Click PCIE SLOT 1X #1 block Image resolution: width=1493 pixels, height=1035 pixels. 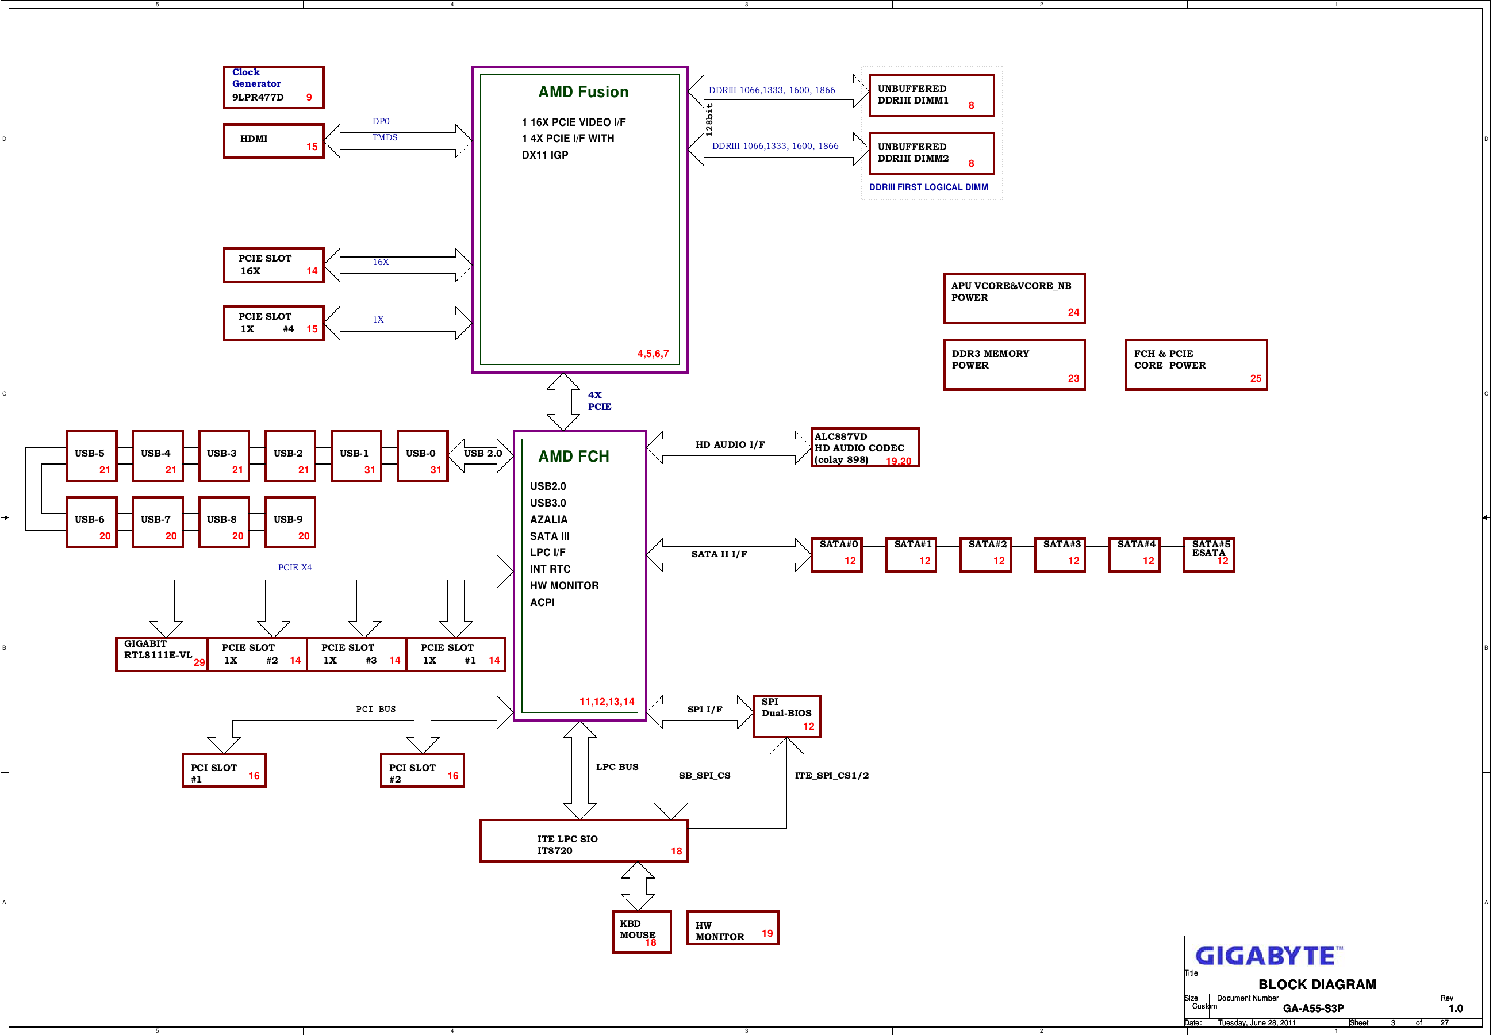456,654
